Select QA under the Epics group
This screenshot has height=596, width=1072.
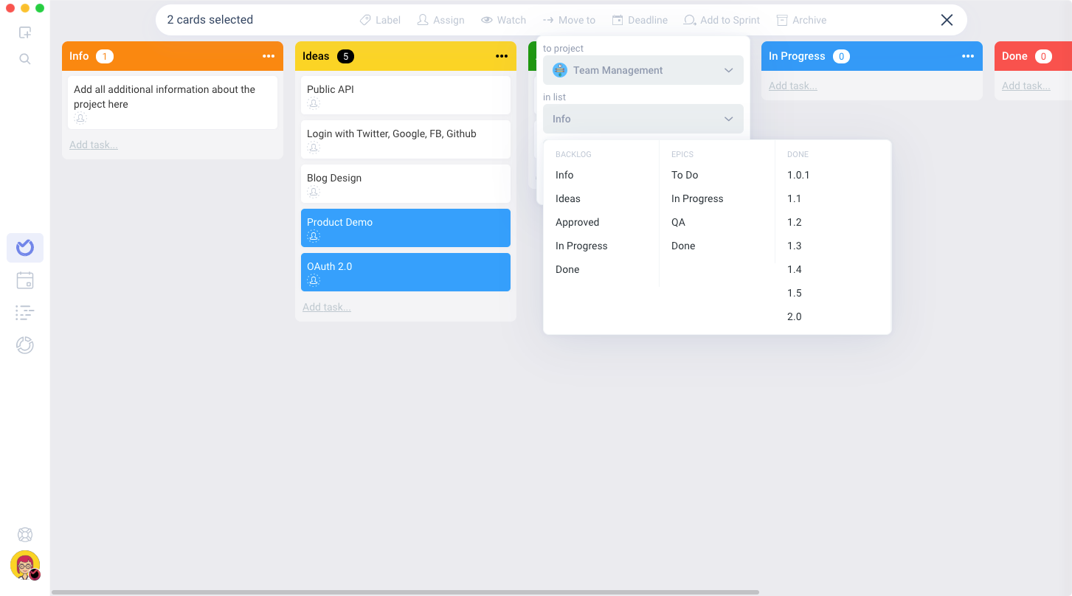(678, 222)
